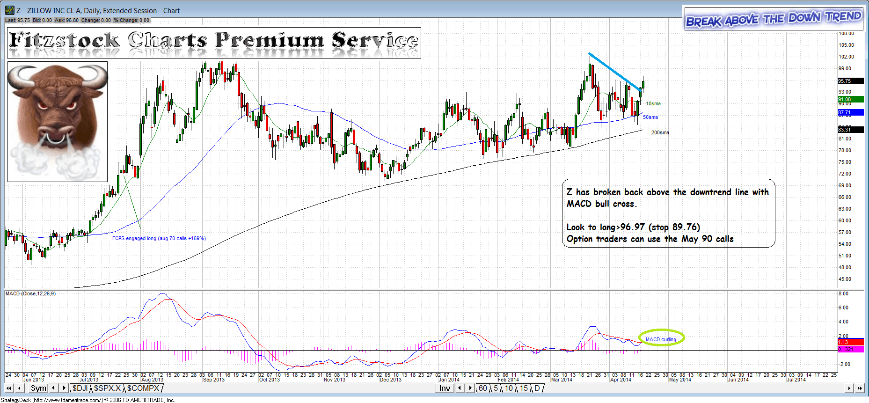The width and height of the screenshot is (869, 403).
Task: Click the 95.75 last price marker on axis
Action: pos(850,81)
